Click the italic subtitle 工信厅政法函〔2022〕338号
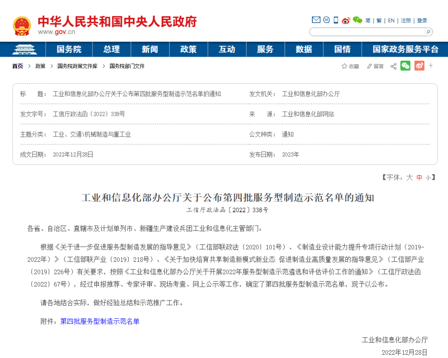 227,210
